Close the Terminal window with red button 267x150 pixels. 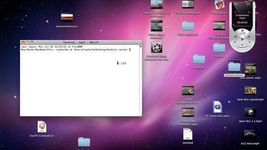[x=23, y=42]
